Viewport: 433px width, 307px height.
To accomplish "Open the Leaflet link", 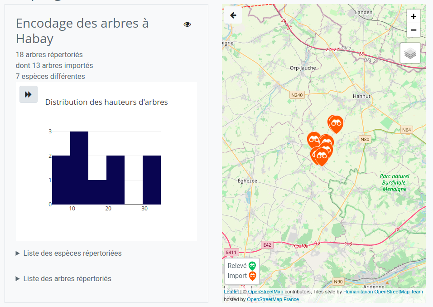I will point(231,292).
